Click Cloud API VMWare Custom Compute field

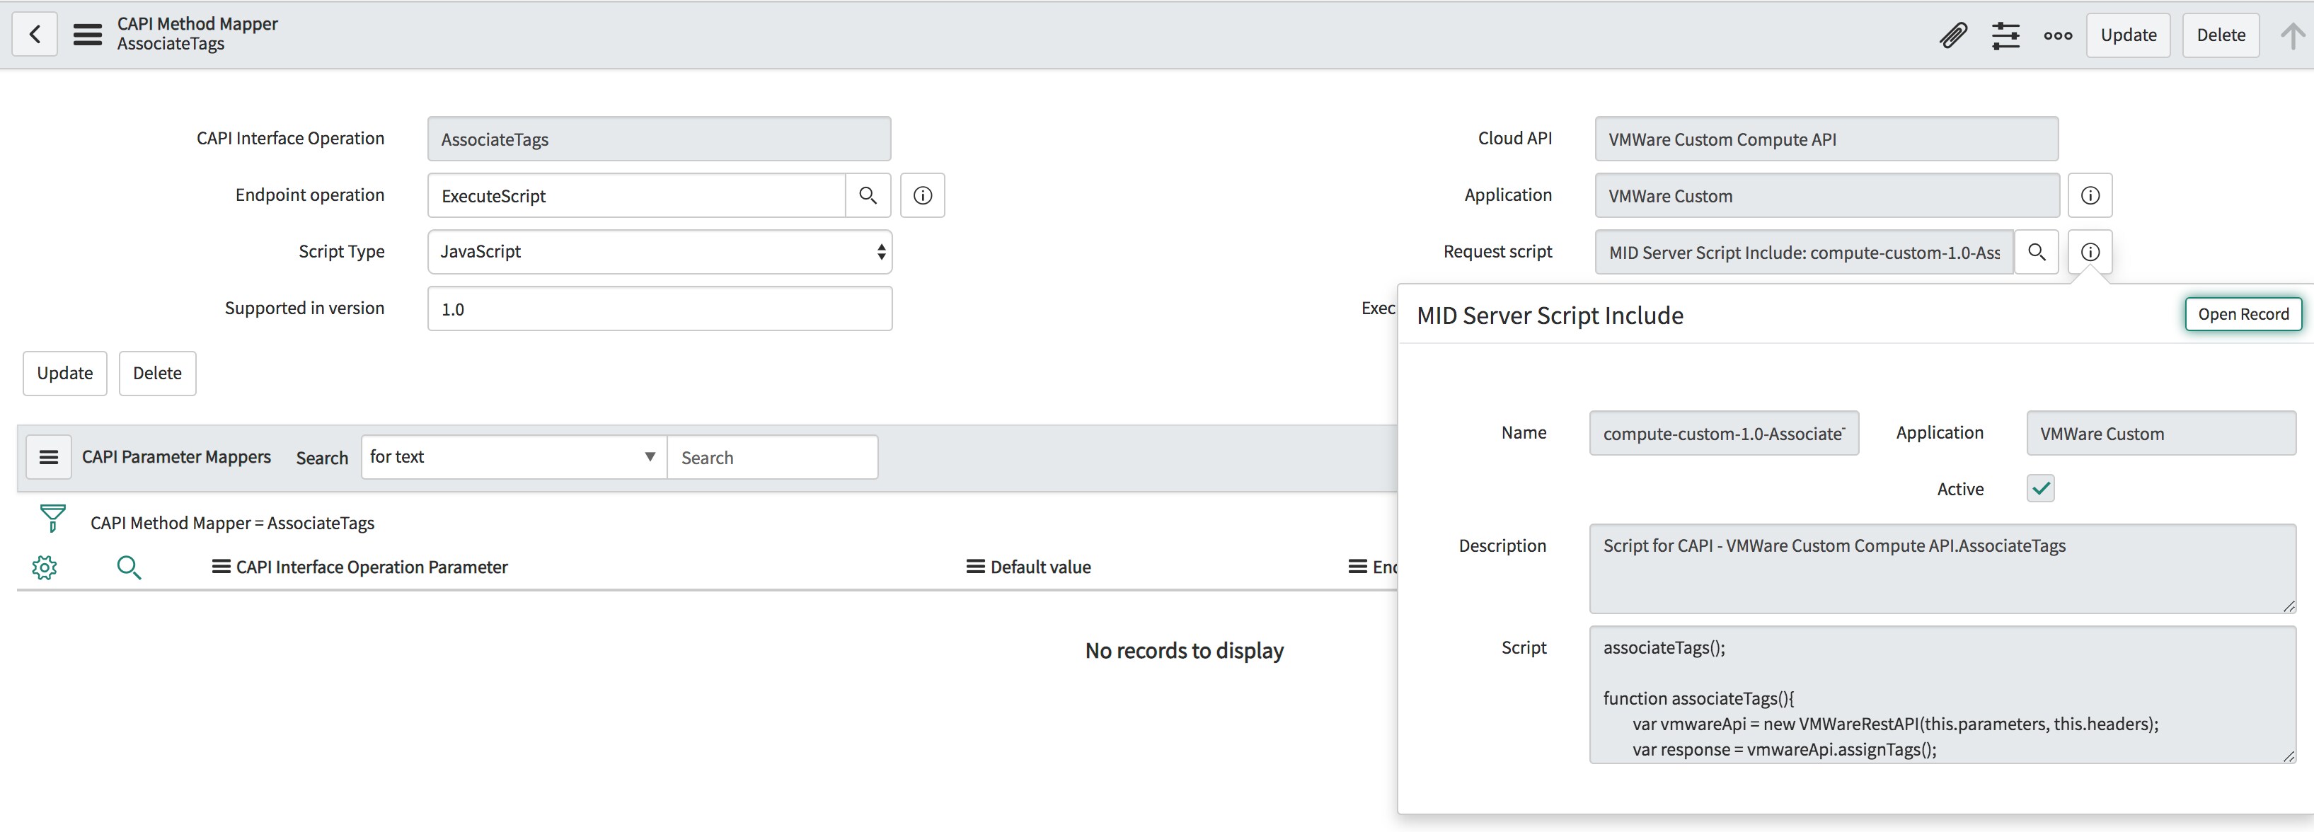1826,139
